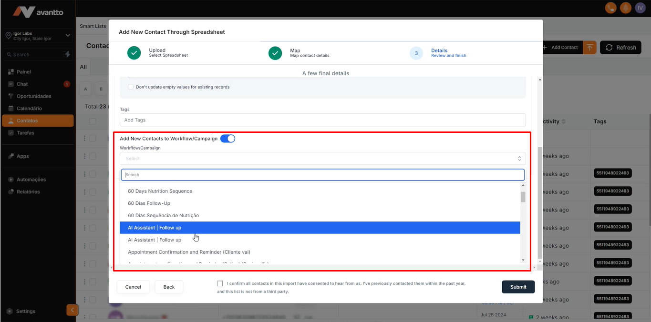The height and width of the screenshot is (322, 651).
Task: Open Oportunidades in the sidebar menu
Action: tap(34, 96)
